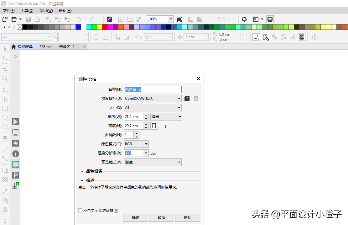
Task: Click the Search content toolbar icon
Action: click(x=109, y=19)
